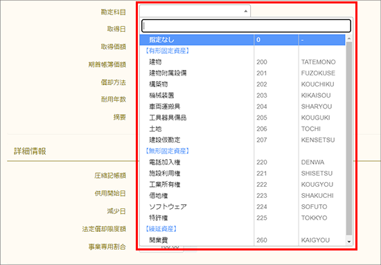Click the KAIGYOU text

point(315,240)
